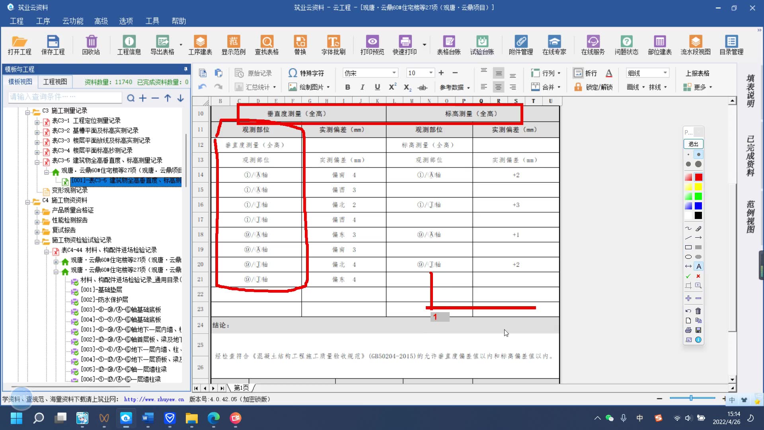Select the text A annotation tool
The image size is (764, 430).
pos(698,266)
